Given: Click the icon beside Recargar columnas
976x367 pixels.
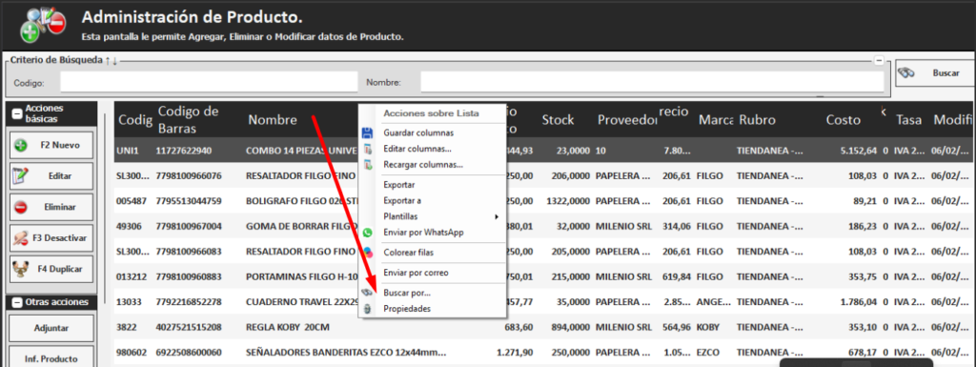Looking at the screenshot, I should click(367, 165).
